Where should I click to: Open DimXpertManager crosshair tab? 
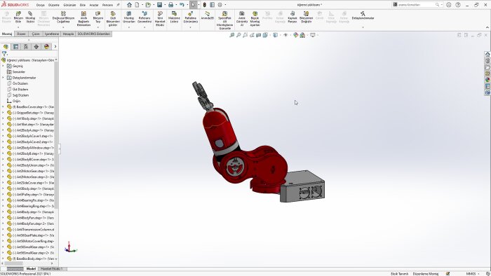click(36, 46)
